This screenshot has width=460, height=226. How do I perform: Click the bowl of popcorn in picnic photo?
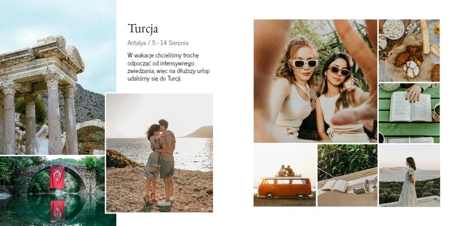click(393, 29)
